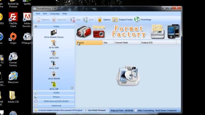This screenshot has height=115, width=205.
Task: Click the Mobile Device banner icon
Action: (x=157, y=32)
